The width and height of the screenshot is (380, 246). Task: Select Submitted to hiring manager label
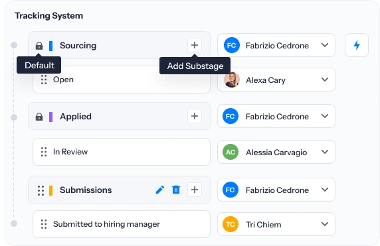click(x=106, y=224)
